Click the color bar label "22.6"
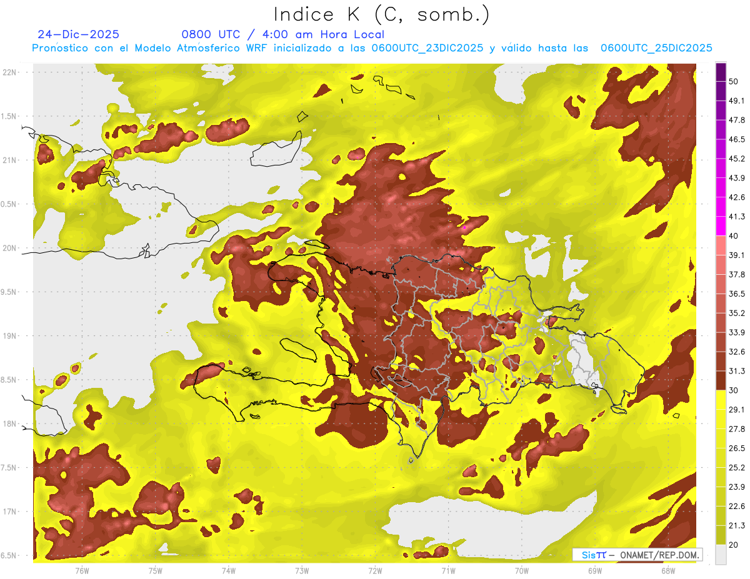This screenshot has height=579, width=750. pyautogui.click(x=737, y=506)
